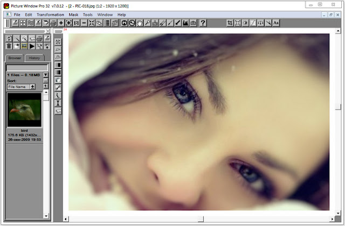Open the Mask menu

pos(73,15)
